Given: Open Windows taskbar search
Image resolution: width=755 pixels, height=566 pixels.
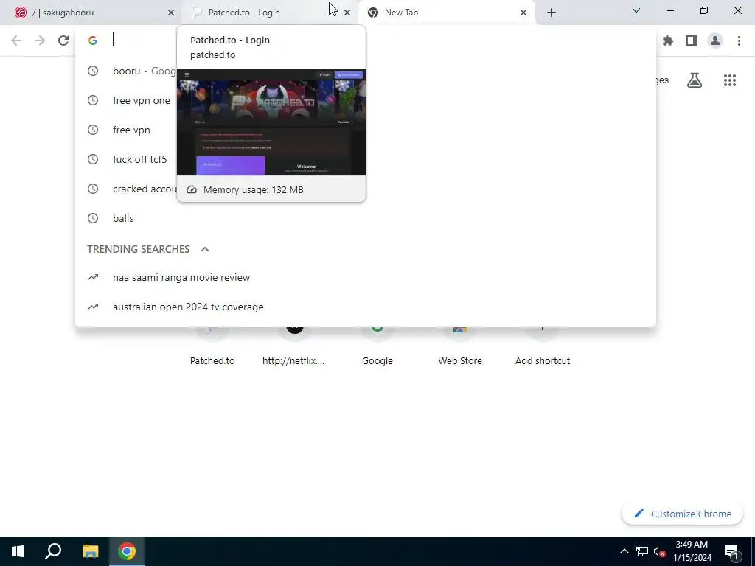Looking at the screenshot, I should click(53, 551).
